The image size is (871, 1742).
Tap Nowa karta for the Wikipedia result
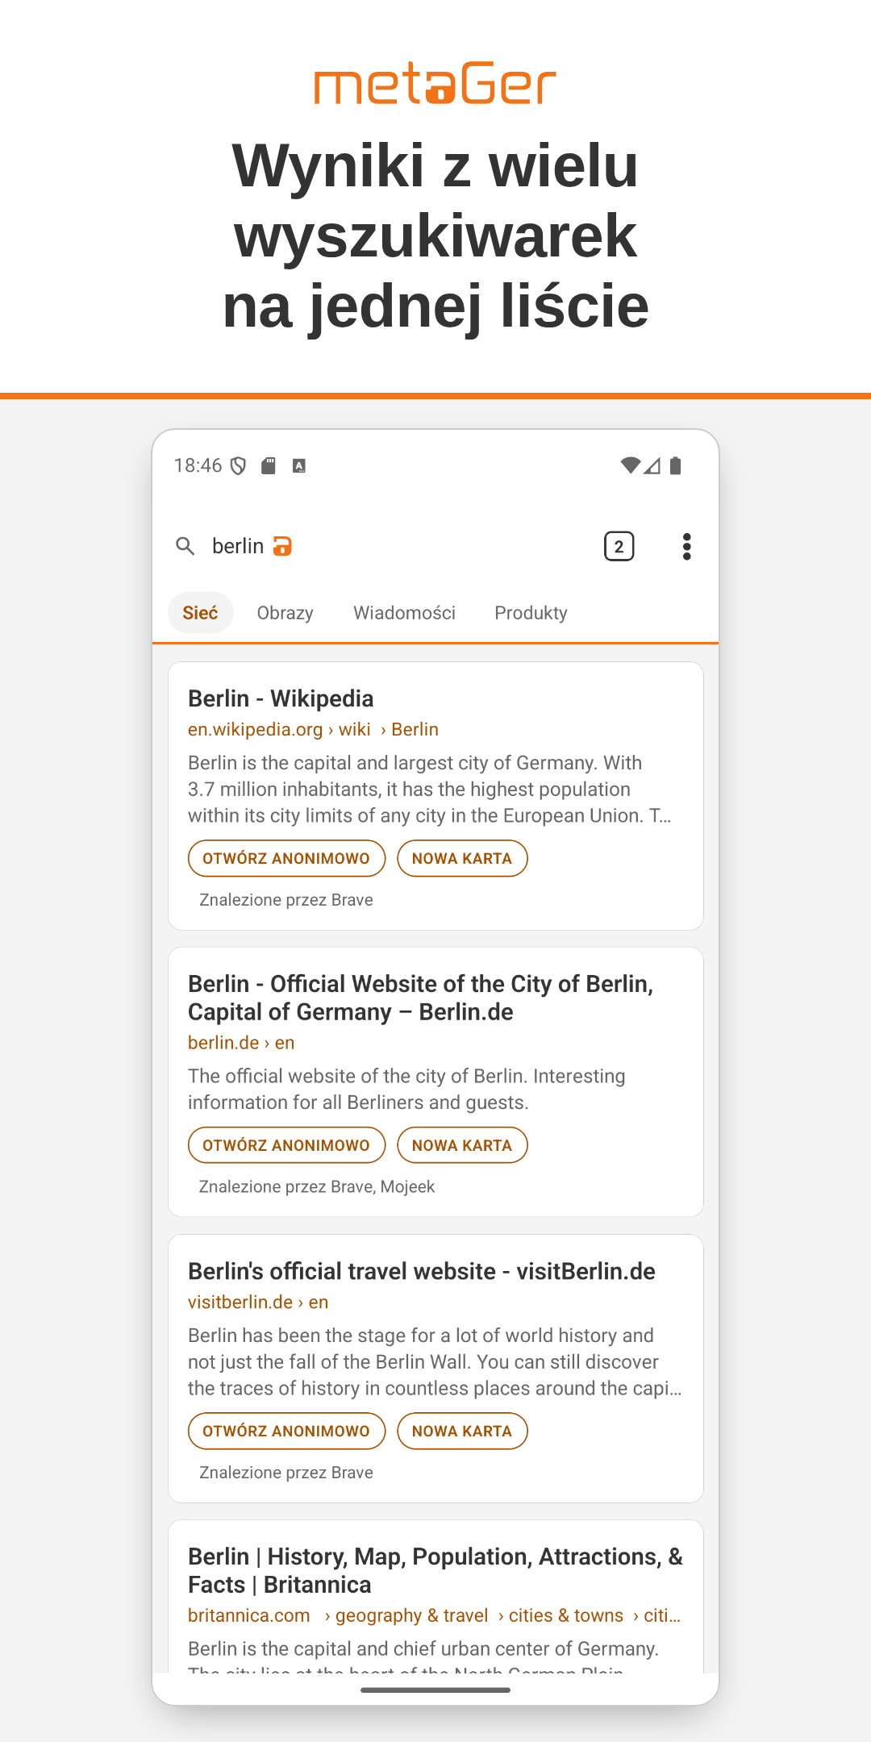click(x=462, y=858)
